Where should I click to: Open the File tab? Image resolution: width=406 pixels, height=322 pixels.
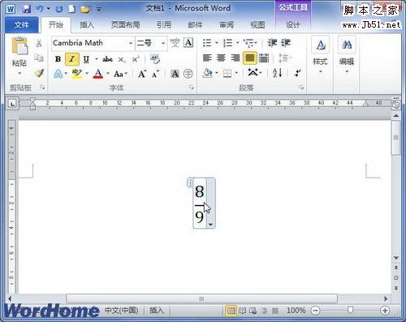pyautogui.click(x=21, y=25)
